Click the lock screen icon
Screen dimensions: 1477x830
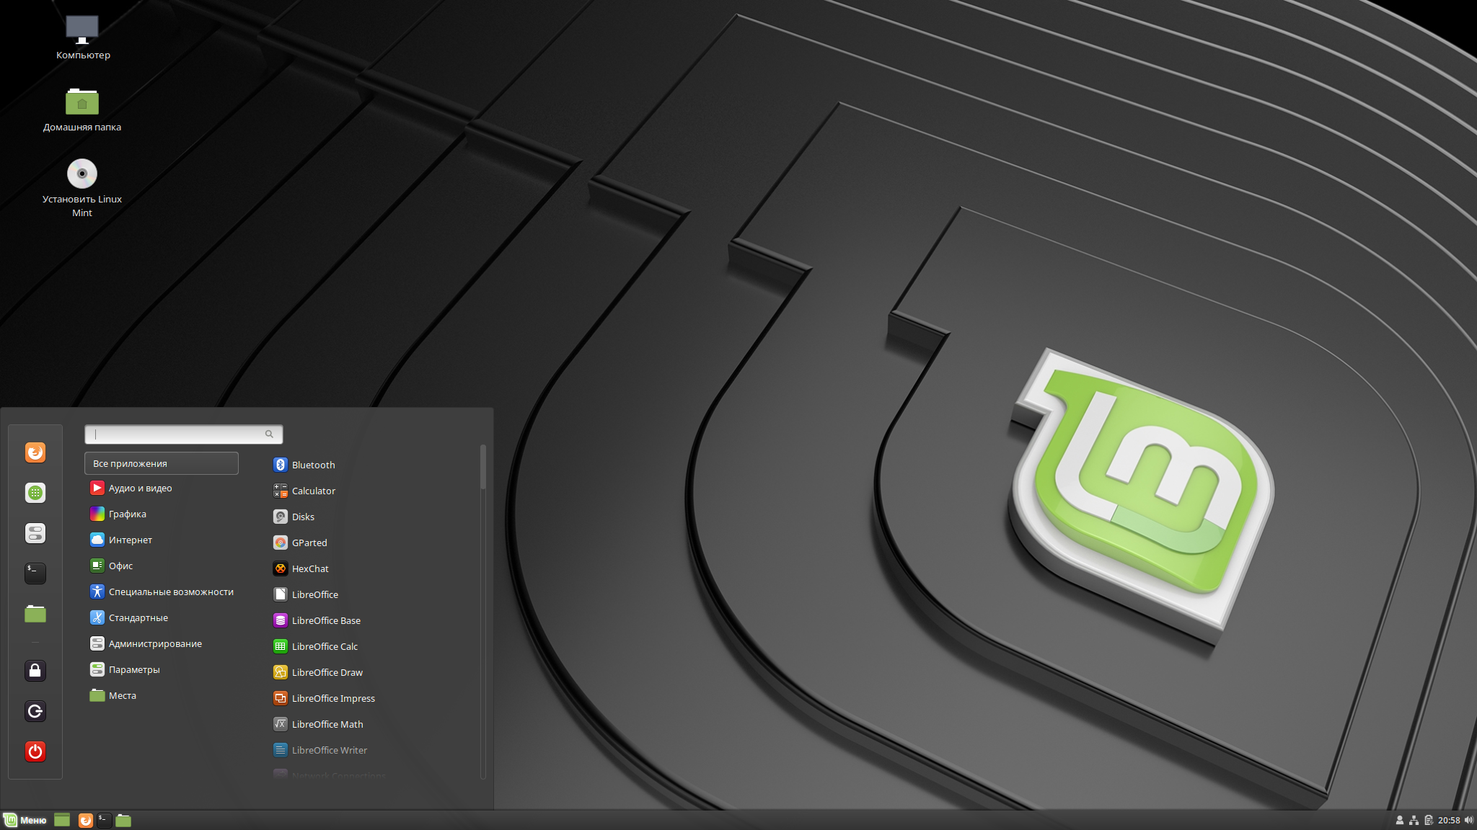tap(35, 671)
